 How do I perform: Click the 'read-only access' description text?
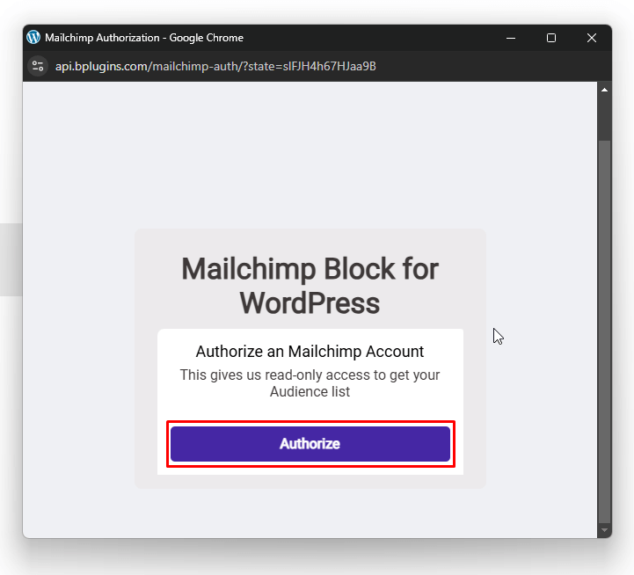click(310, 383)
